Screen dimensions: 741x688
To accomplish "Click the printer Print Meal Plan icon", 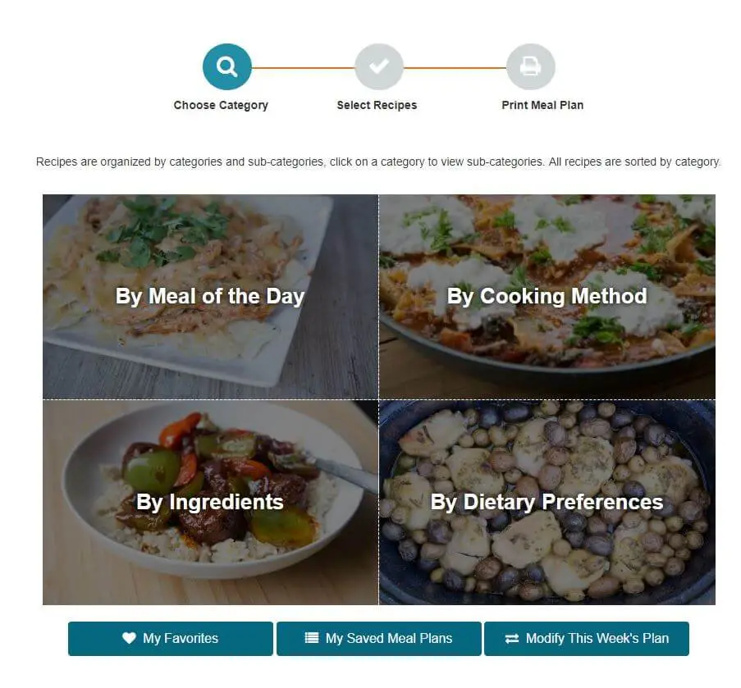I will [531, 67].
